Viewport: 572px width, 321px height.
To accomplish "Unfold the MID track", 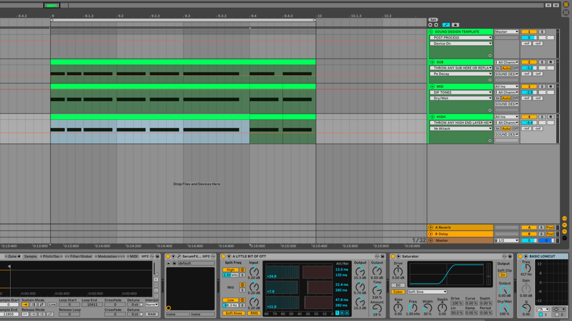I will (433, 86).
